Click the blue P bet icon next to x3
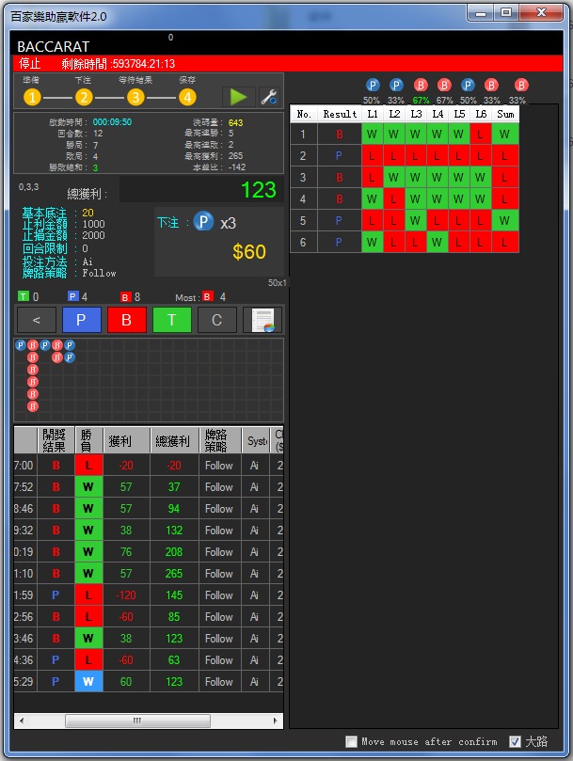 203,223
